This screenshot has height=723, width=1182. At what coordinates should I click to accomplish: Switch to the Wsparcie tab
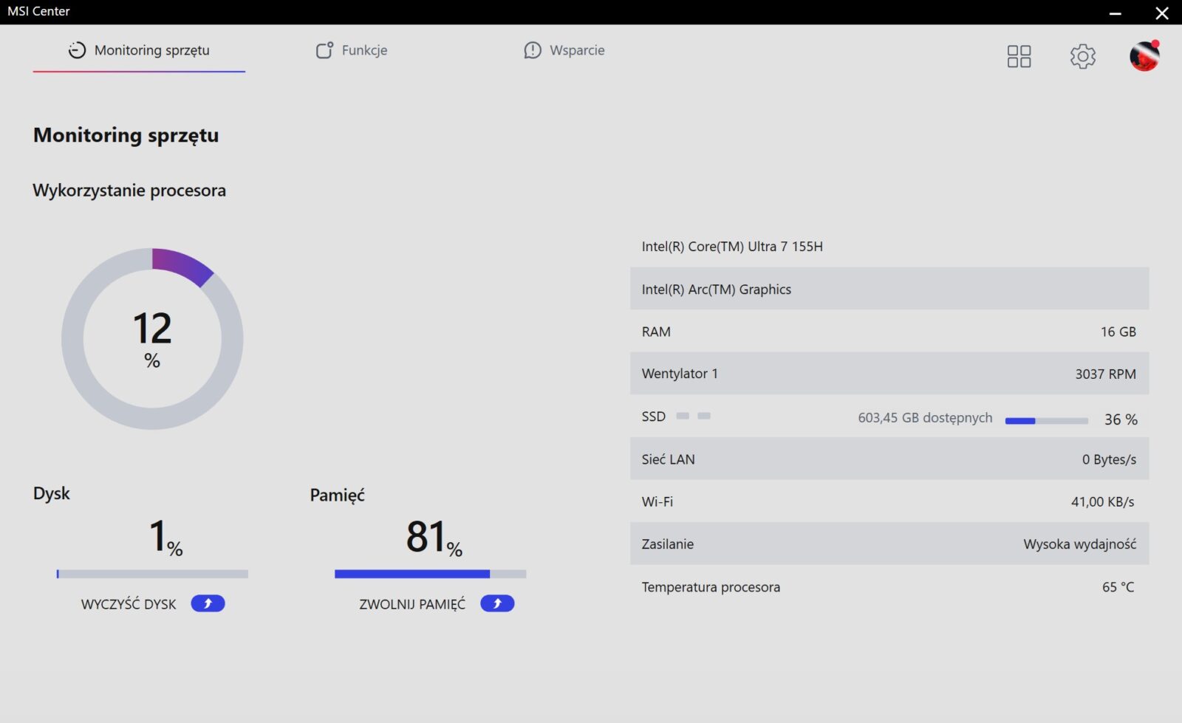tap(564, 50)
